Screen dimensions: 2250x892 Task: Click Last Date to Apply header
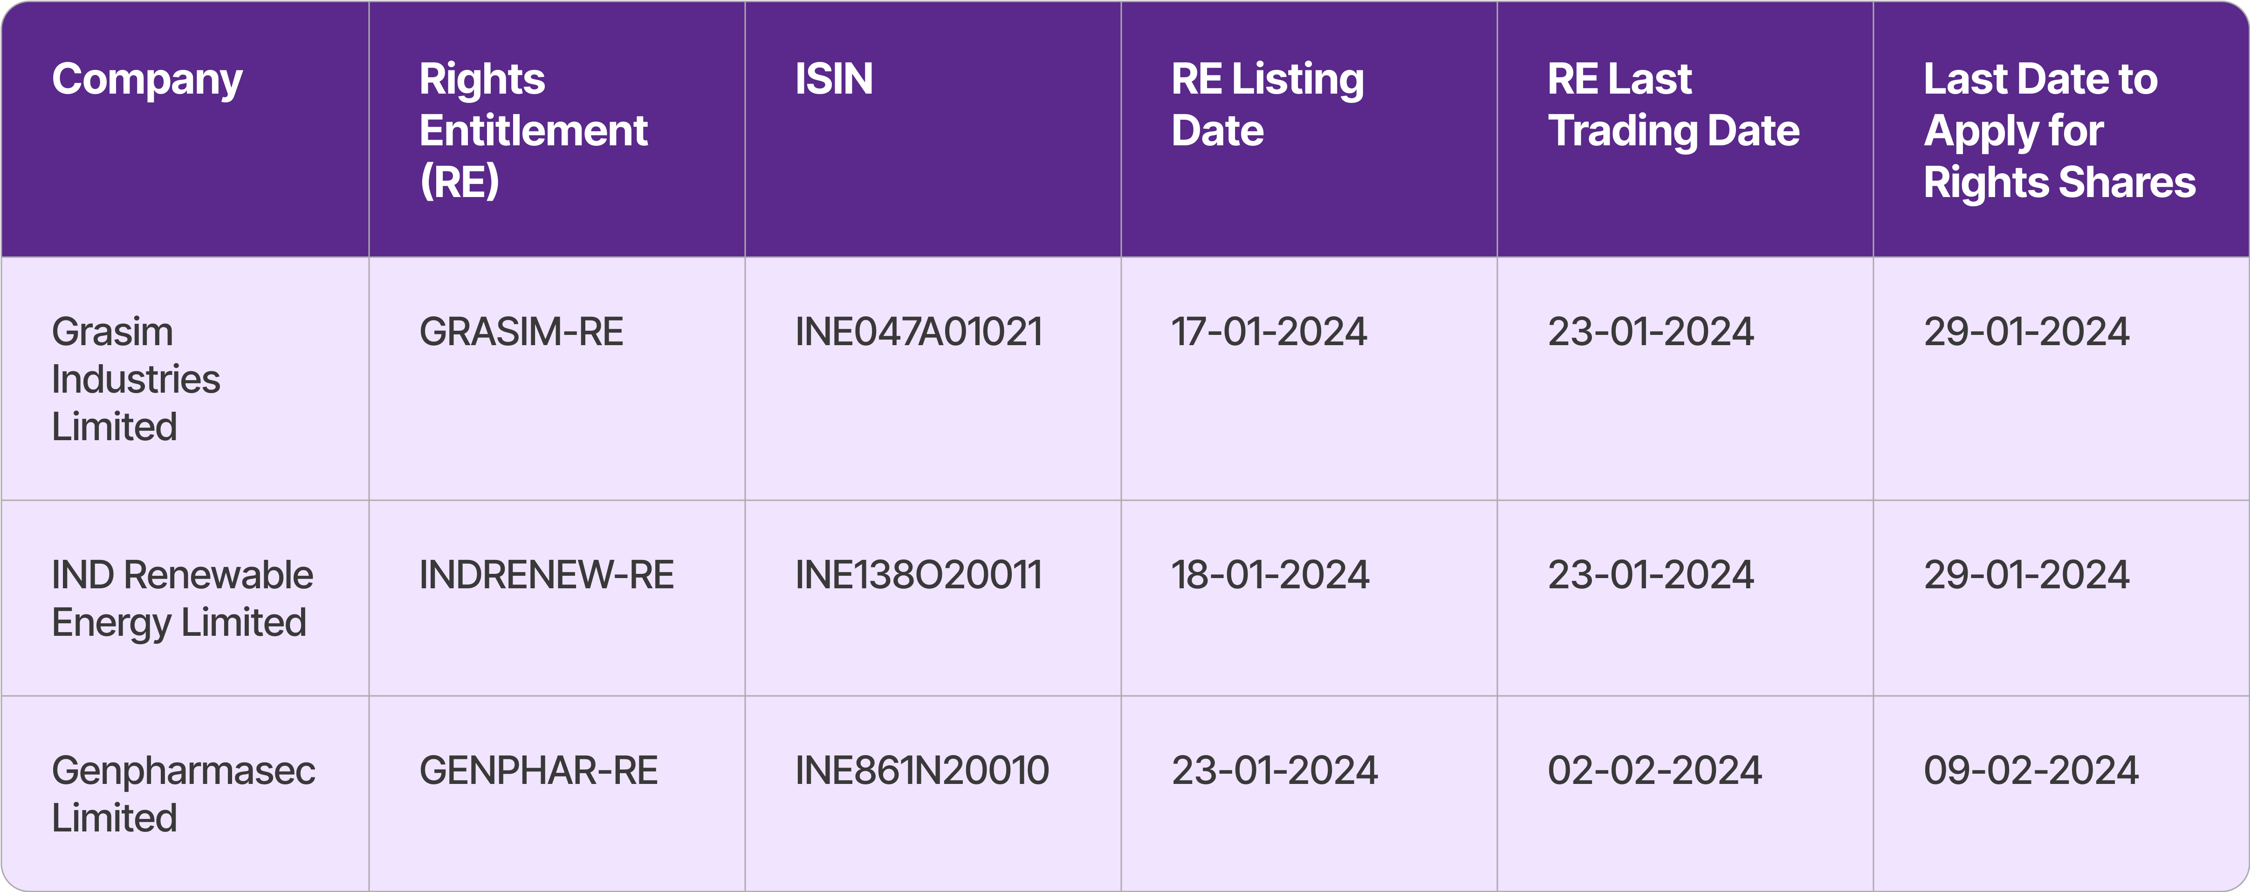point(2059,130)
